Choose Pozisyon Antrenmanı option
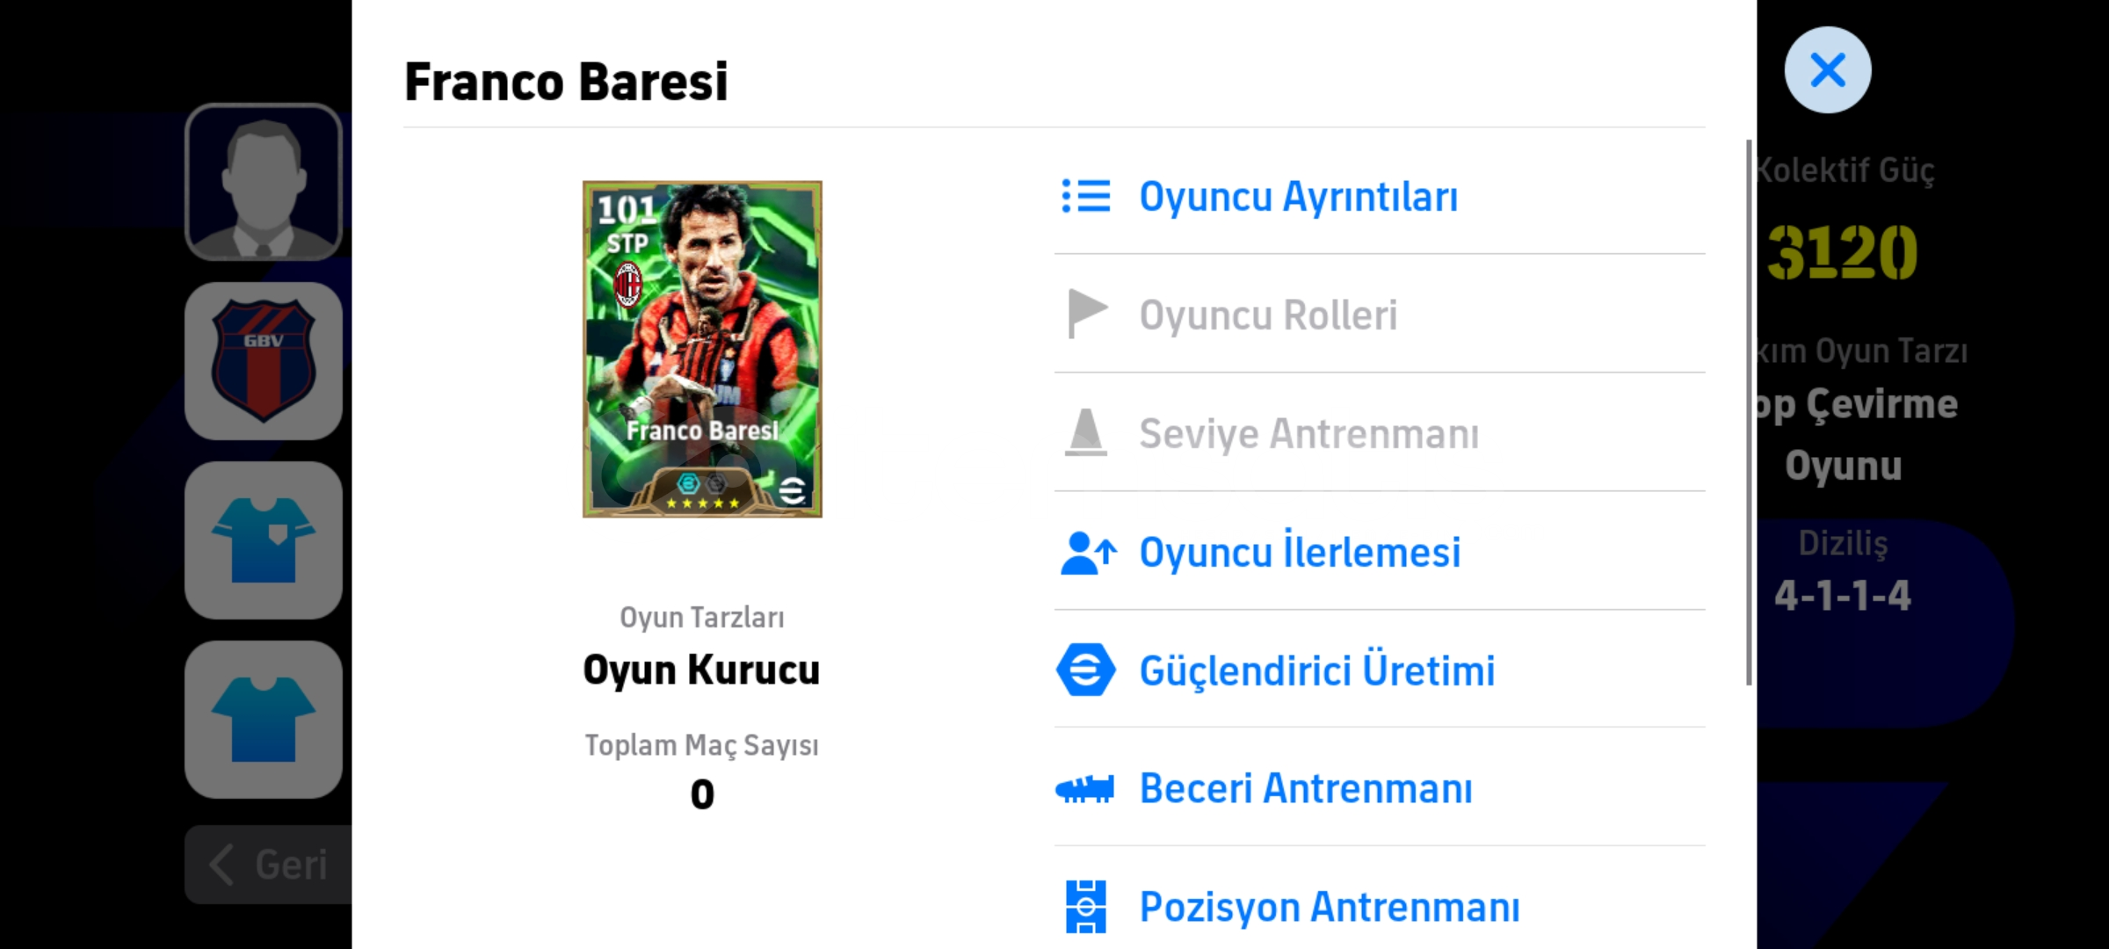The image size is (2109, 949). pyautogui.click(x=1380, y=905)
